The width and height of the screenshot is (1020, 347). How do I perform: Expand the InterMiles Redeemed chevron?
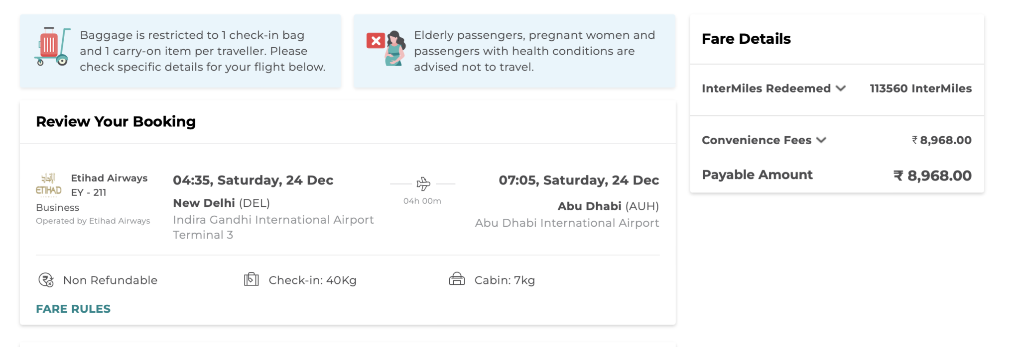click(841, 88)
